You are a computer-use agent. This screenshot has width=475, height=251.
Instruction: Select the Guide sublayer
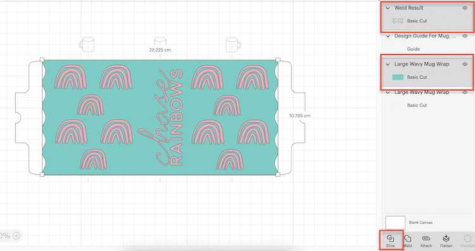pos(427,49)
